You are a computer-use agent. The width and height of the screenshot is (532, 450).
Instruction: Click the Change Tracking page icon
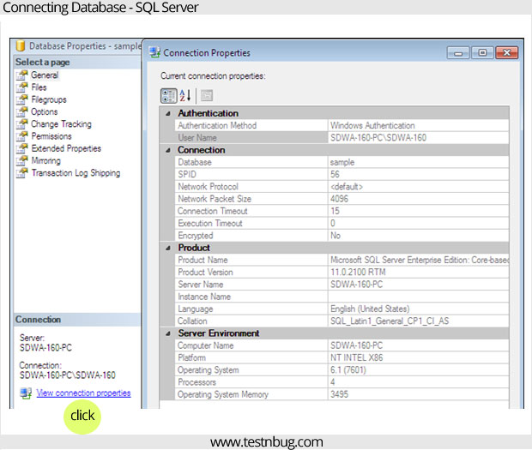pyautogui.click(x=22, y=123)
